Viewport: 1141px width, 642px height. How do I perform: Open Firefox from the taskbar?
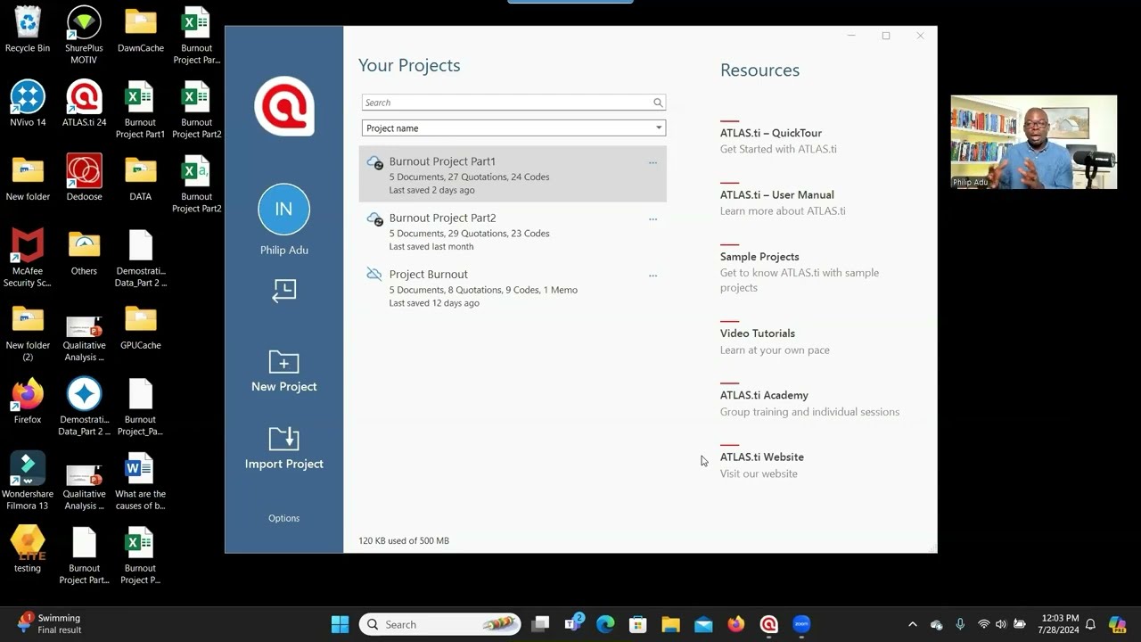735,624
